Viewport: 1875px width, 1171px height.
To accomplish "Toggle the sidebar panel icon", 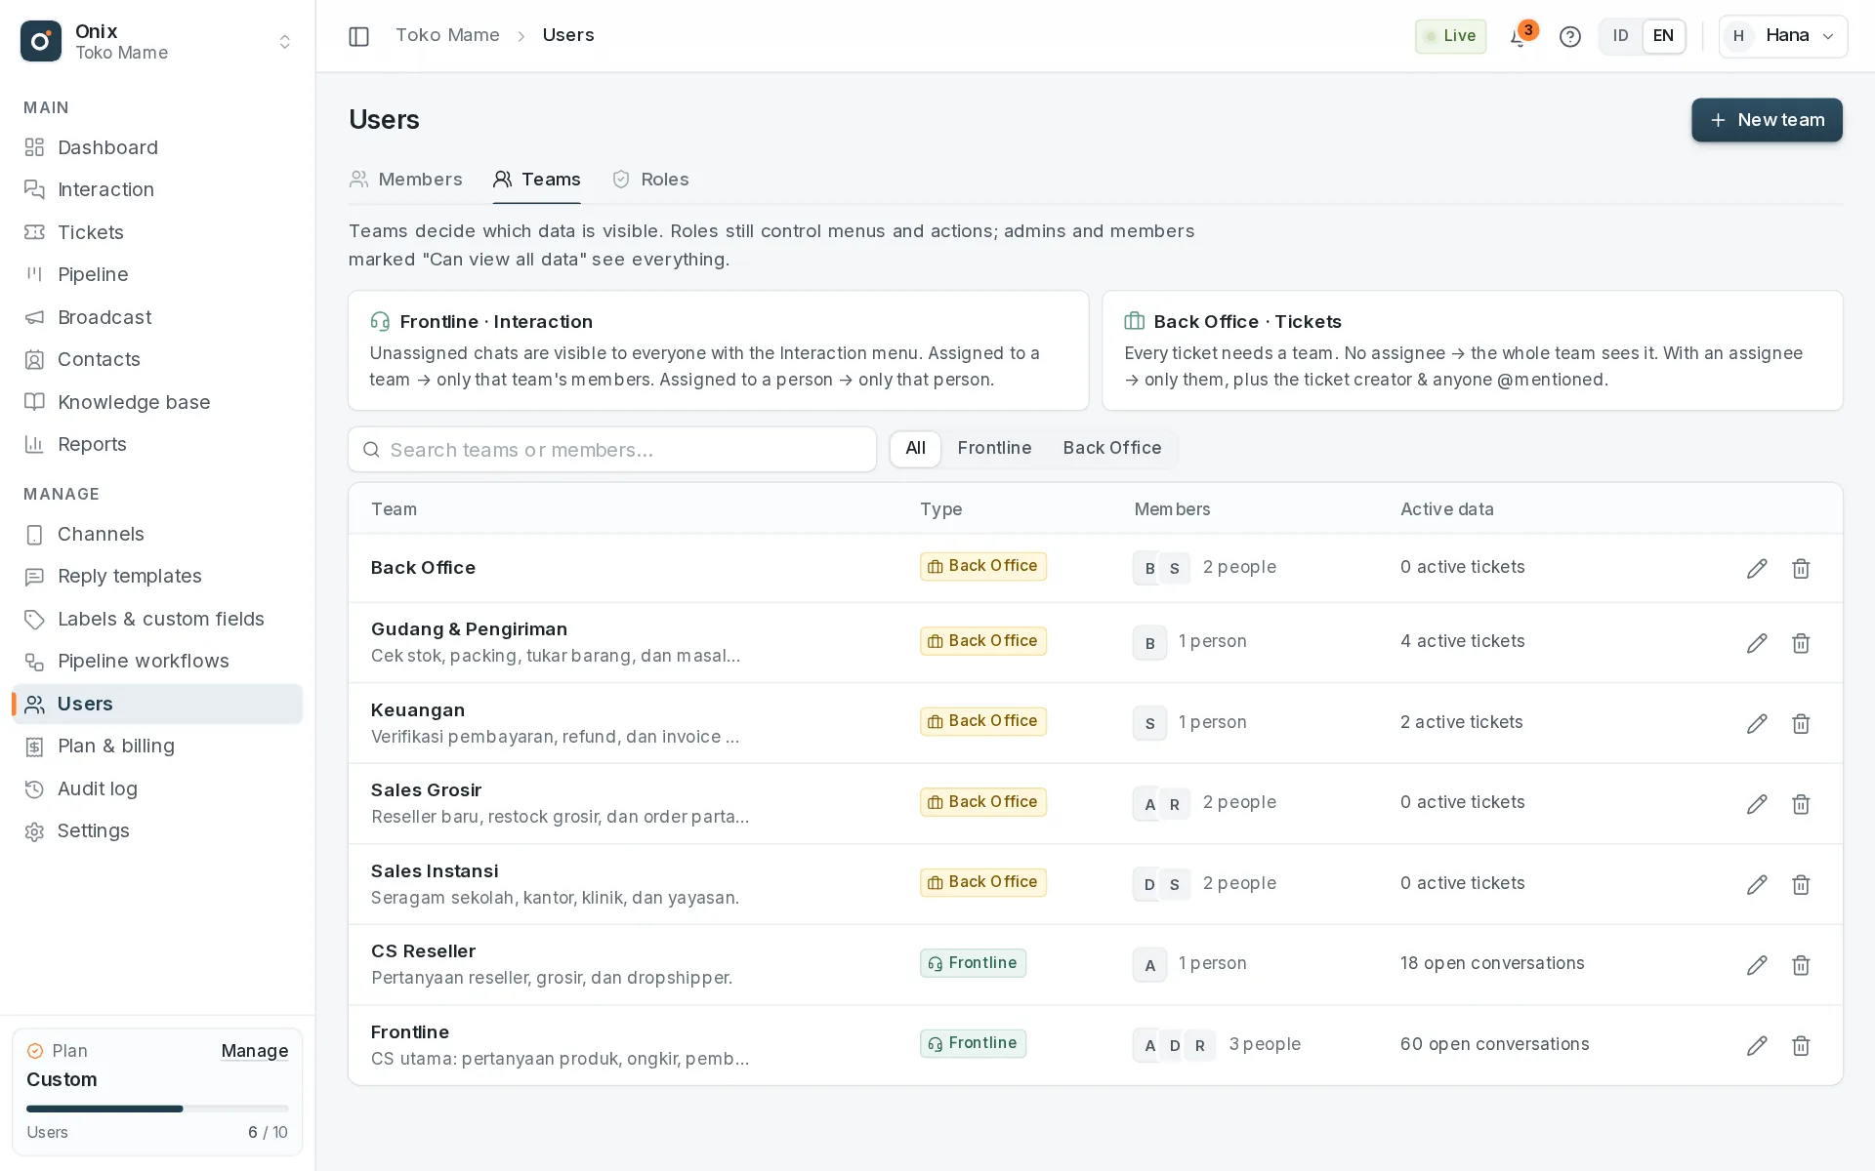I will pos(358,36).
